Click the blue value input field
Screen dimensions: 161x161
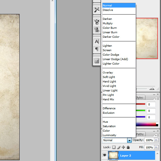tap(151, 117)
